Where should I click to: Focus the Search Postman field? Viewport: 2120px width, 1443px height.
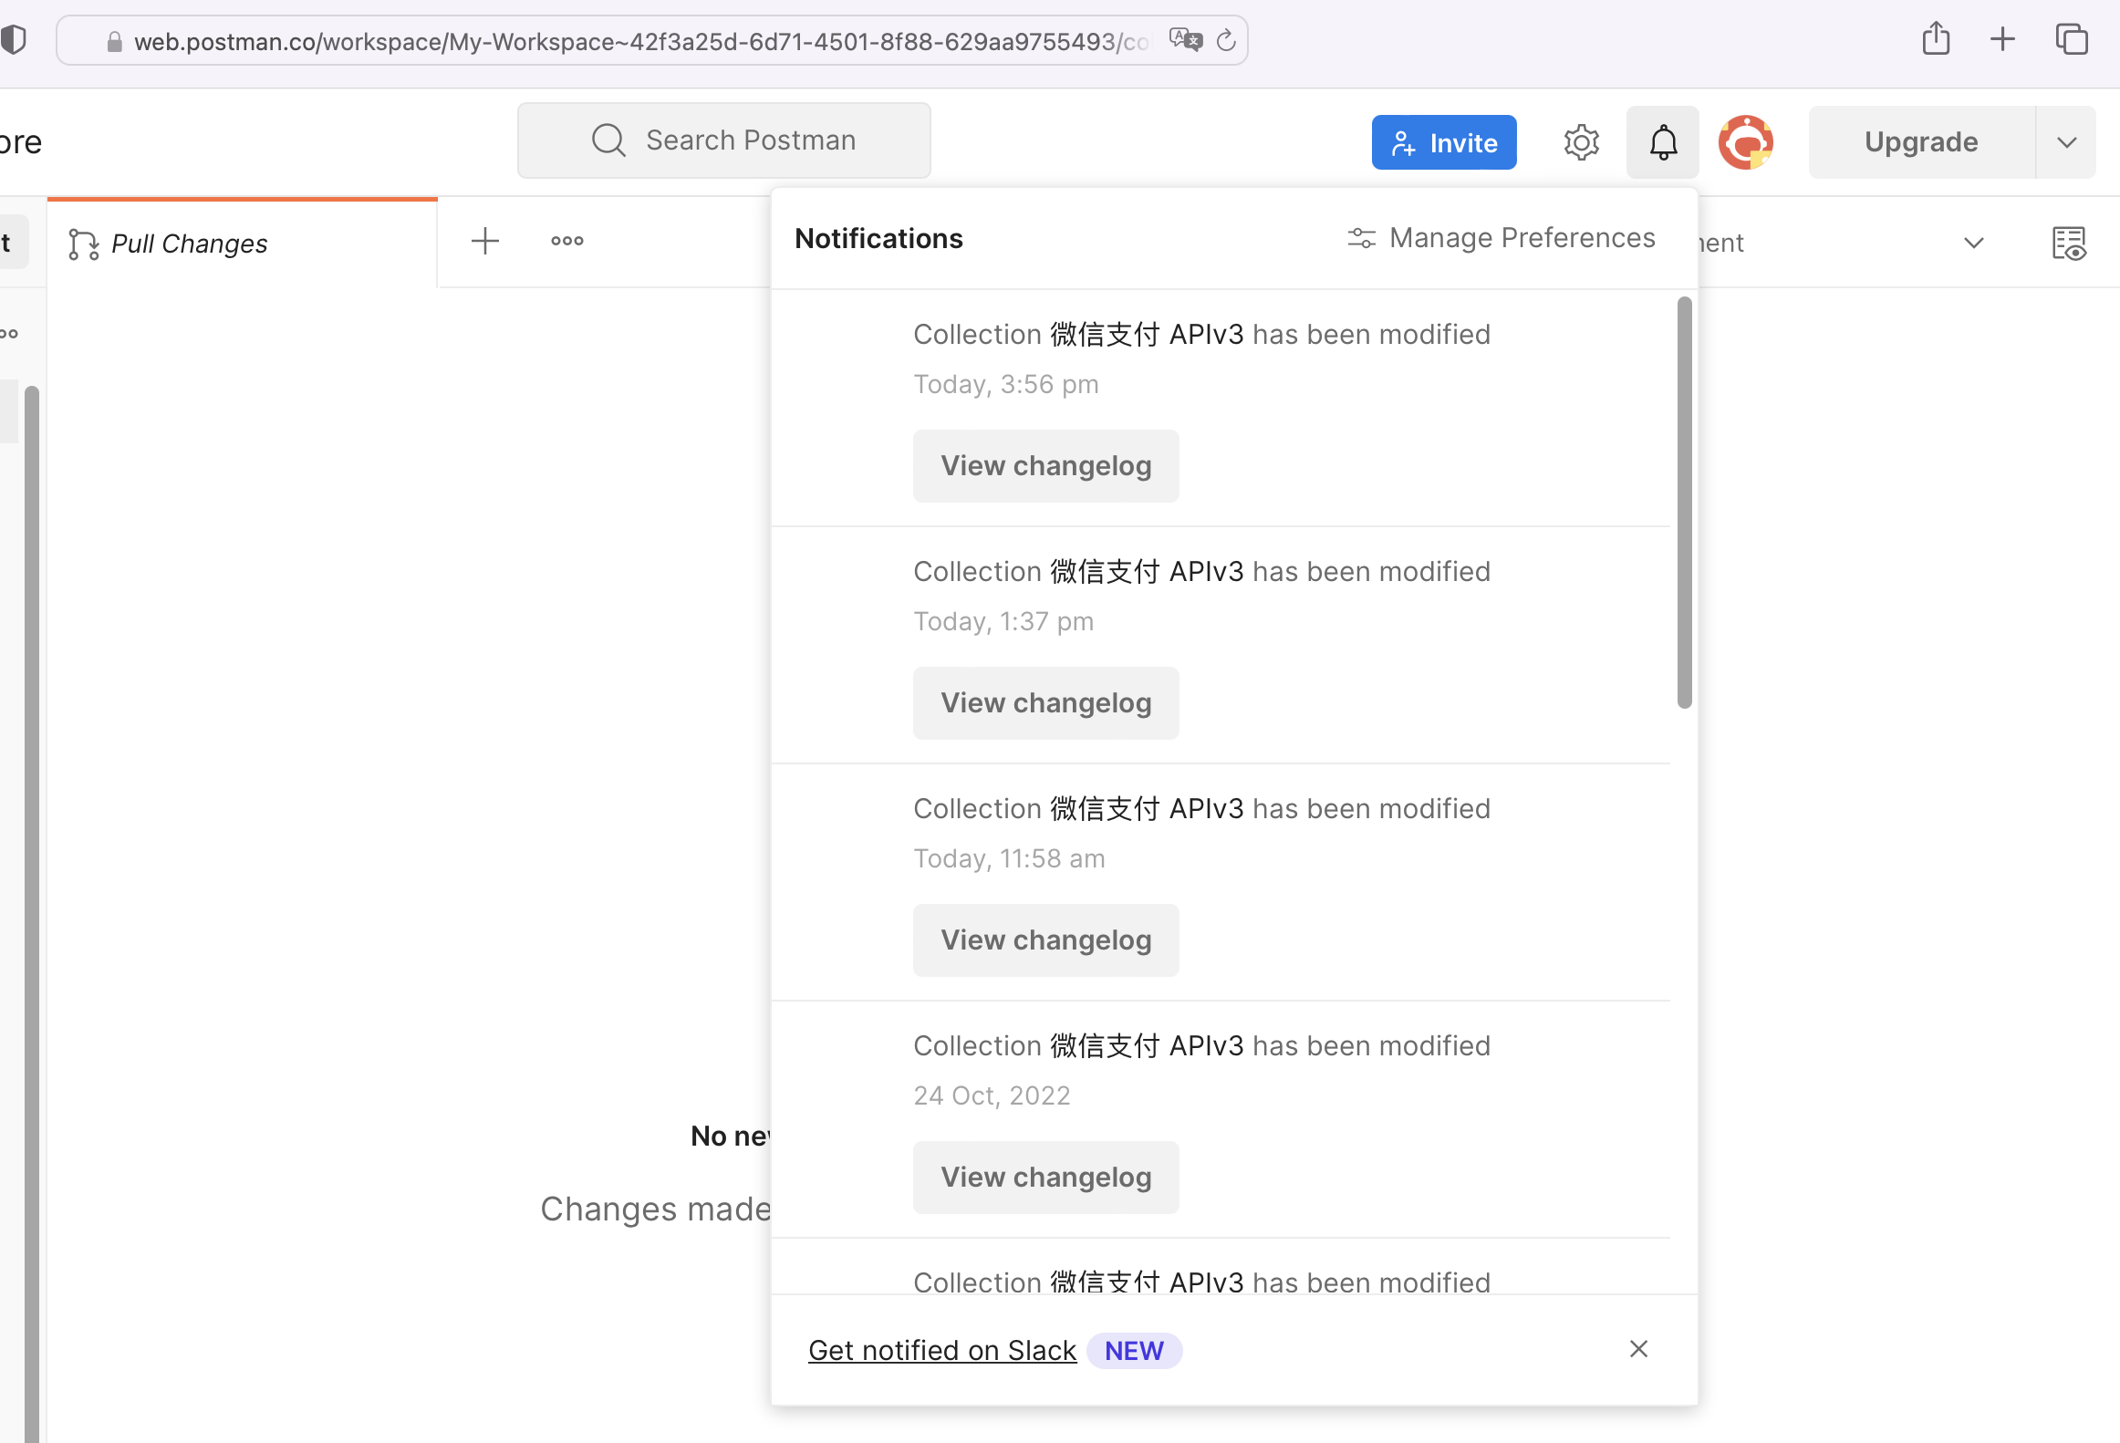coord(724,140)
